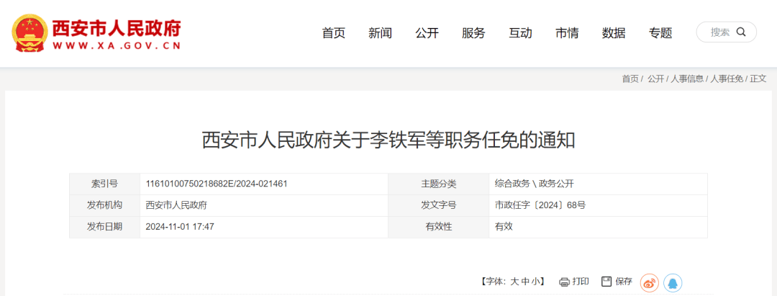Go to 首页 in breadcrumb

(x=630, y=79)
